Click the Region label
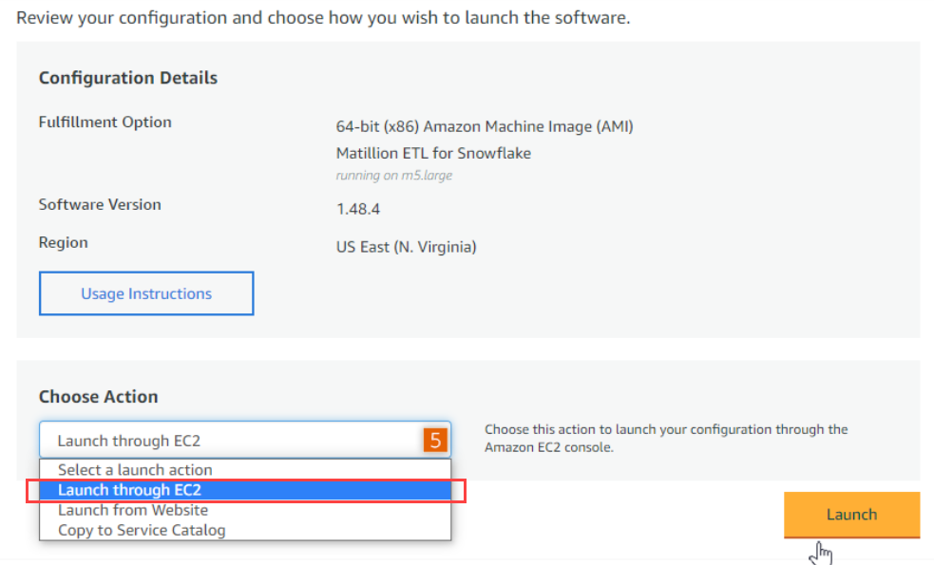934x565 pixels. tap(63, 243)
